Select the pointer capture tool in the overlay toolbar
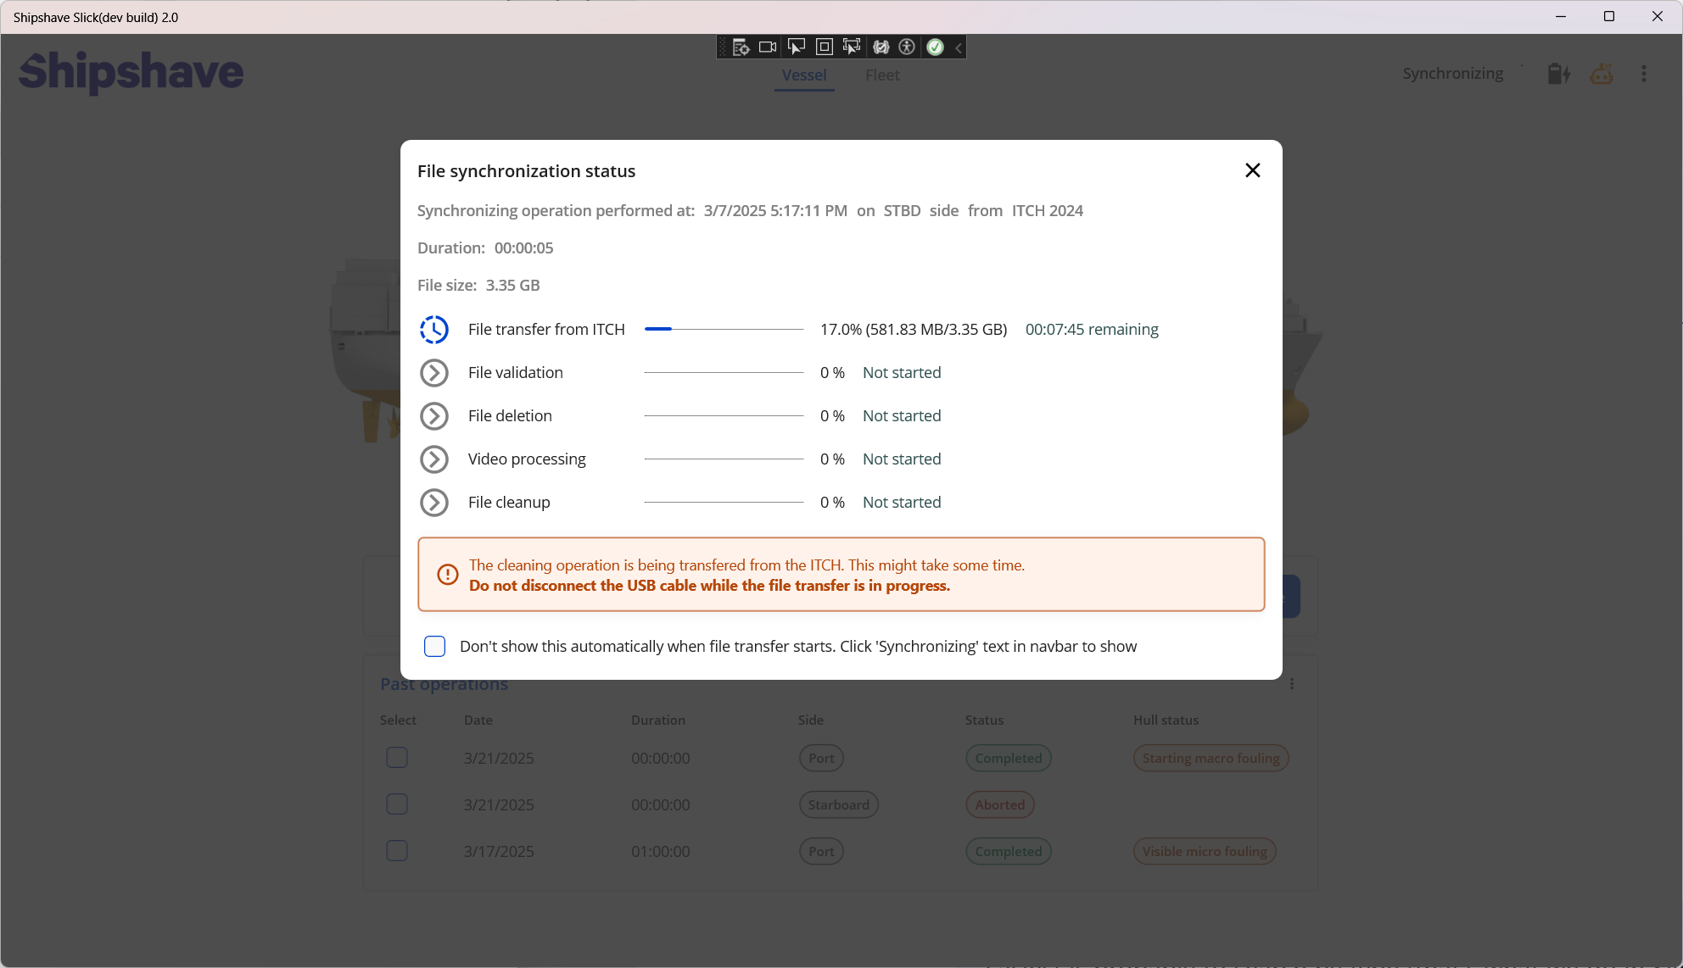1683x968 pixels. pyautogui.click(x=796, y=47)
